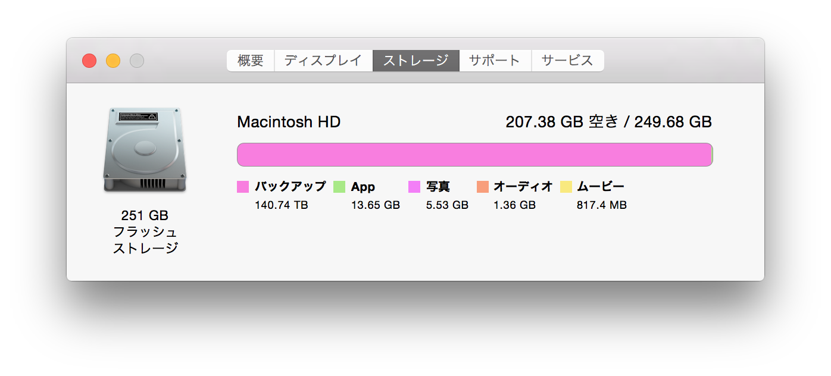Click the orange オーディオ color swatch

483,187
